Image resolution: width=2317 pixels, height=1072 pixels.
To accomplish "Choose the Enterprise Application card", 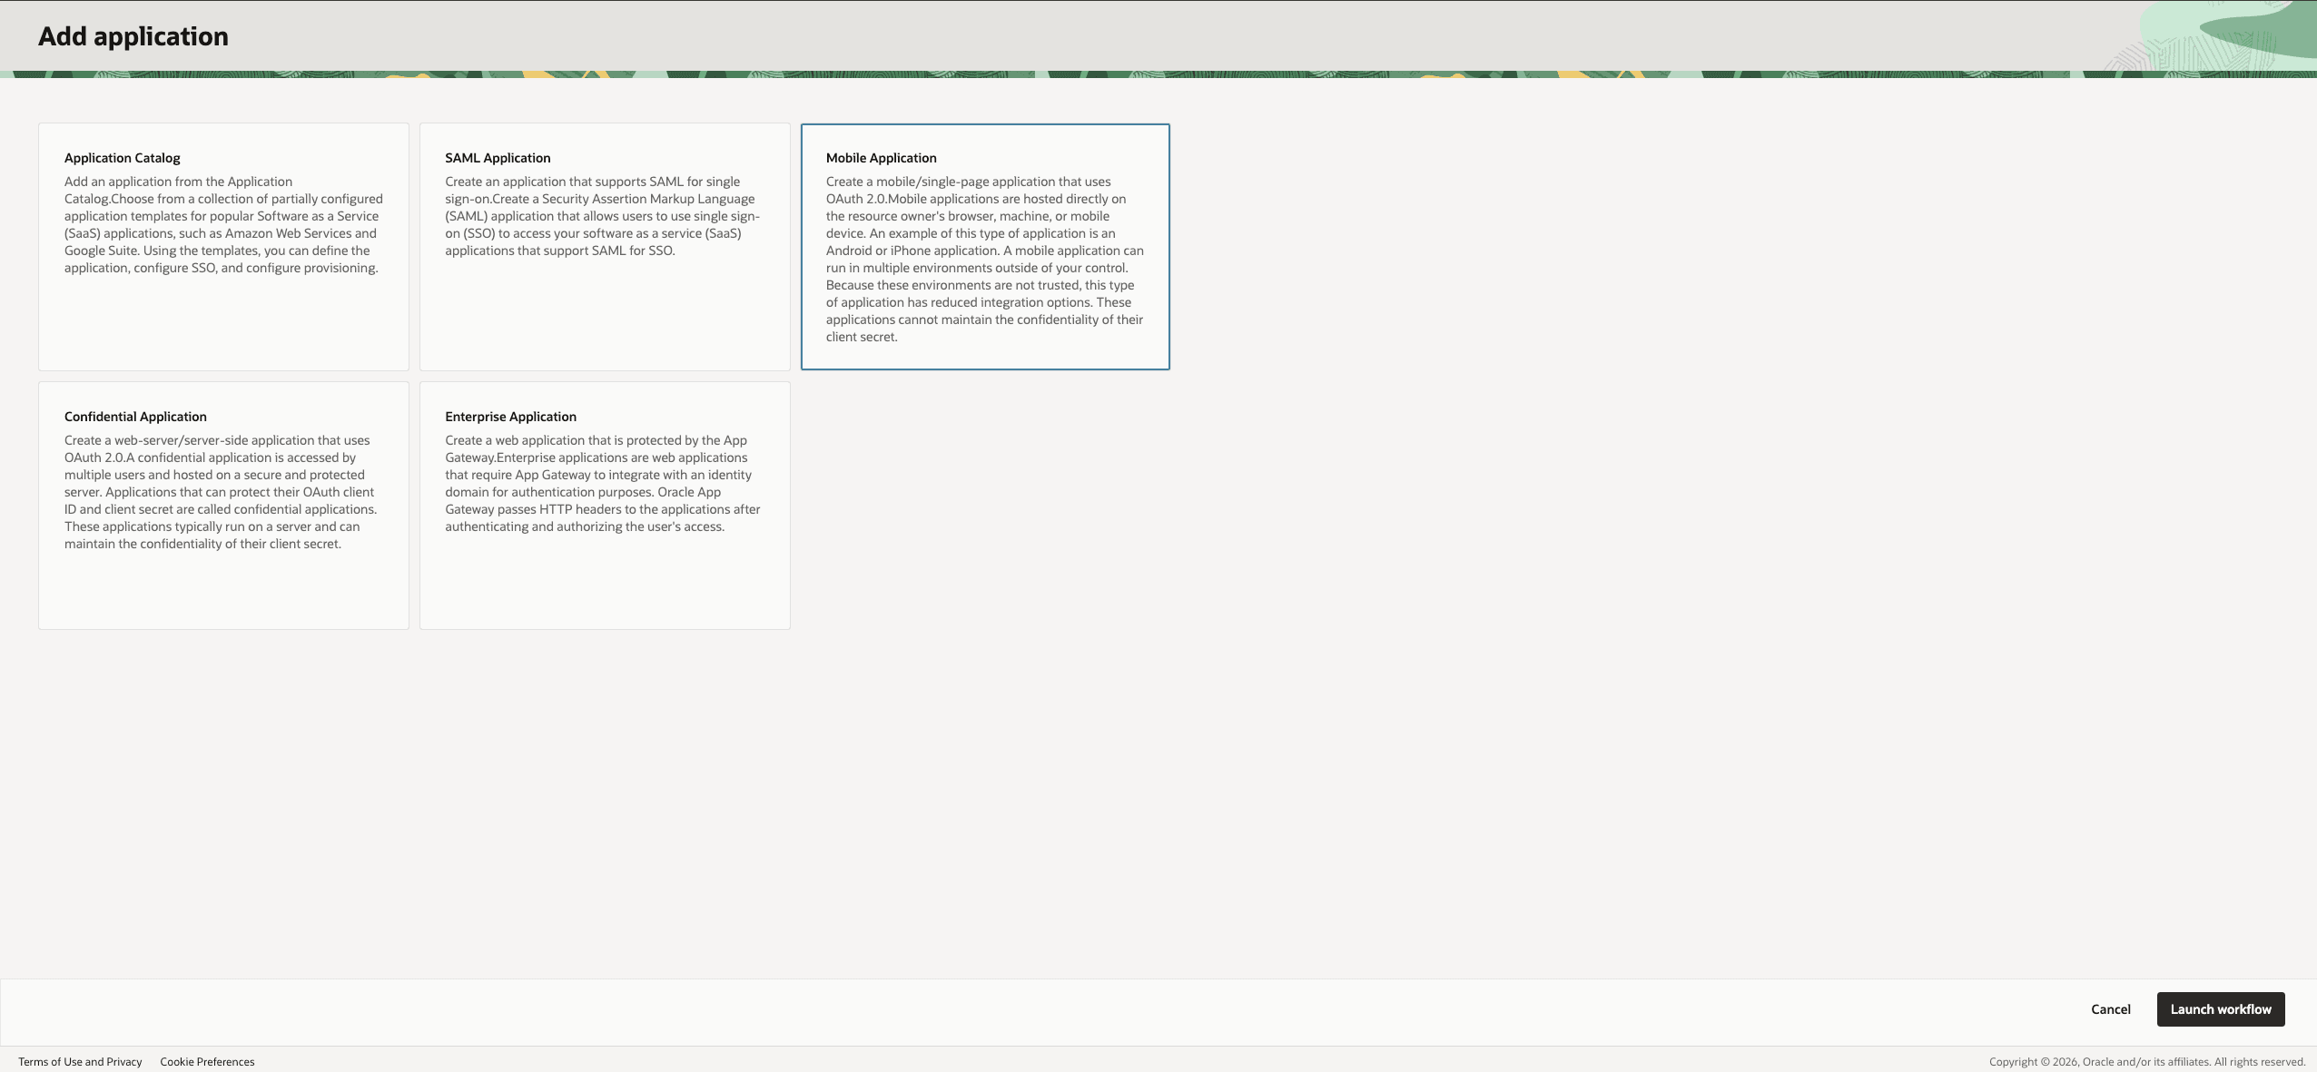I will (x=605, y=506).
